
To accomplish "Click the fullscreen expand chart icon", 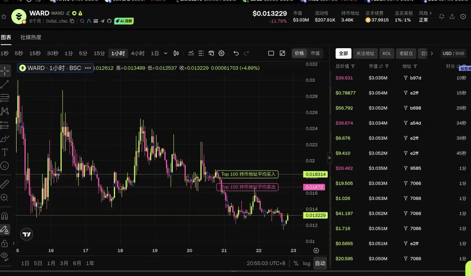I will tap(282, 53).
